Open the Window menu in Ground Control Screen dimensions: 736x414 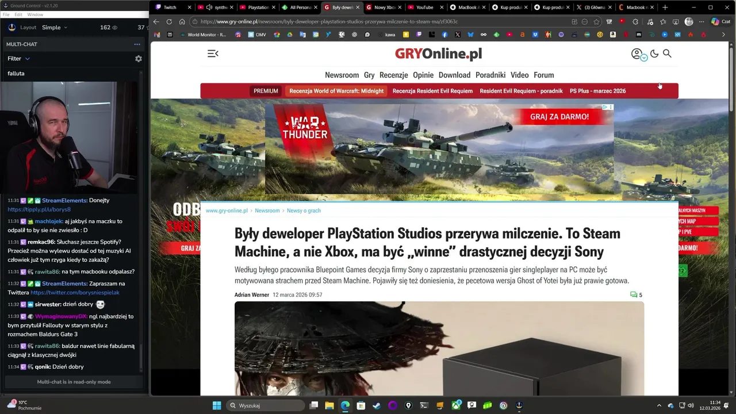[x=35, y=14]
